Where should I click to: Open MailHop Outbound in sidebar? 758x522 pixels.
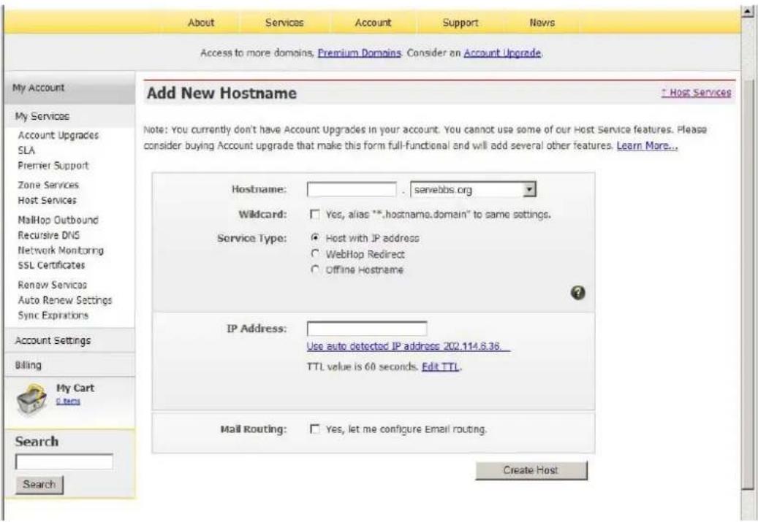tap(58, 220)
